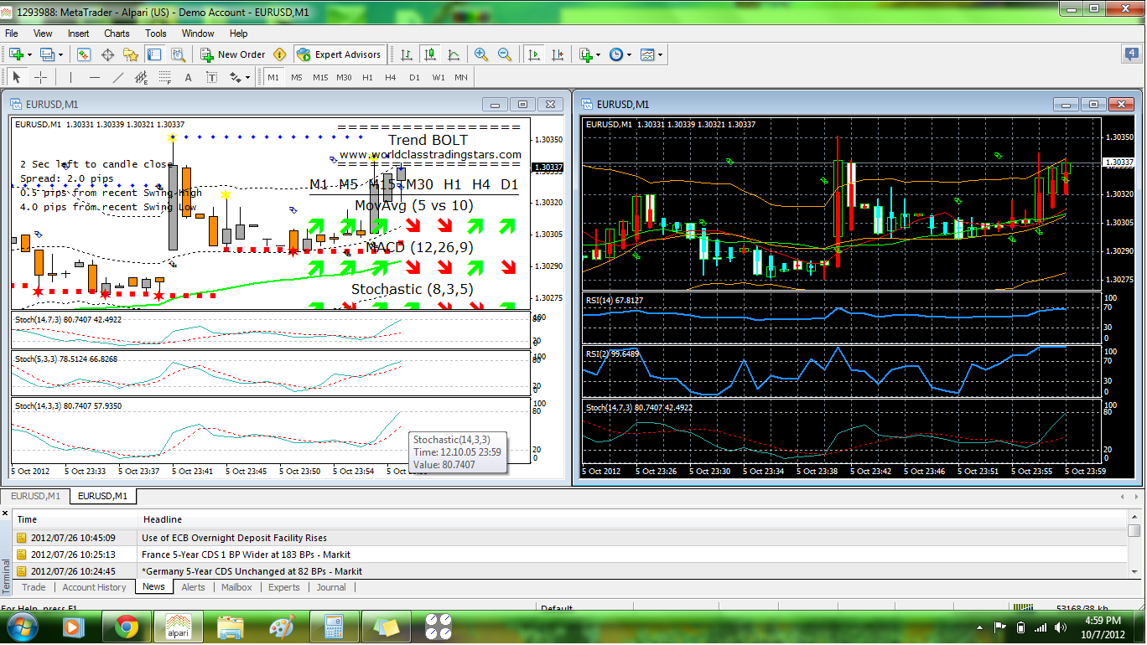Expand the Periods dropdown arrow

(x=629, y=54)
